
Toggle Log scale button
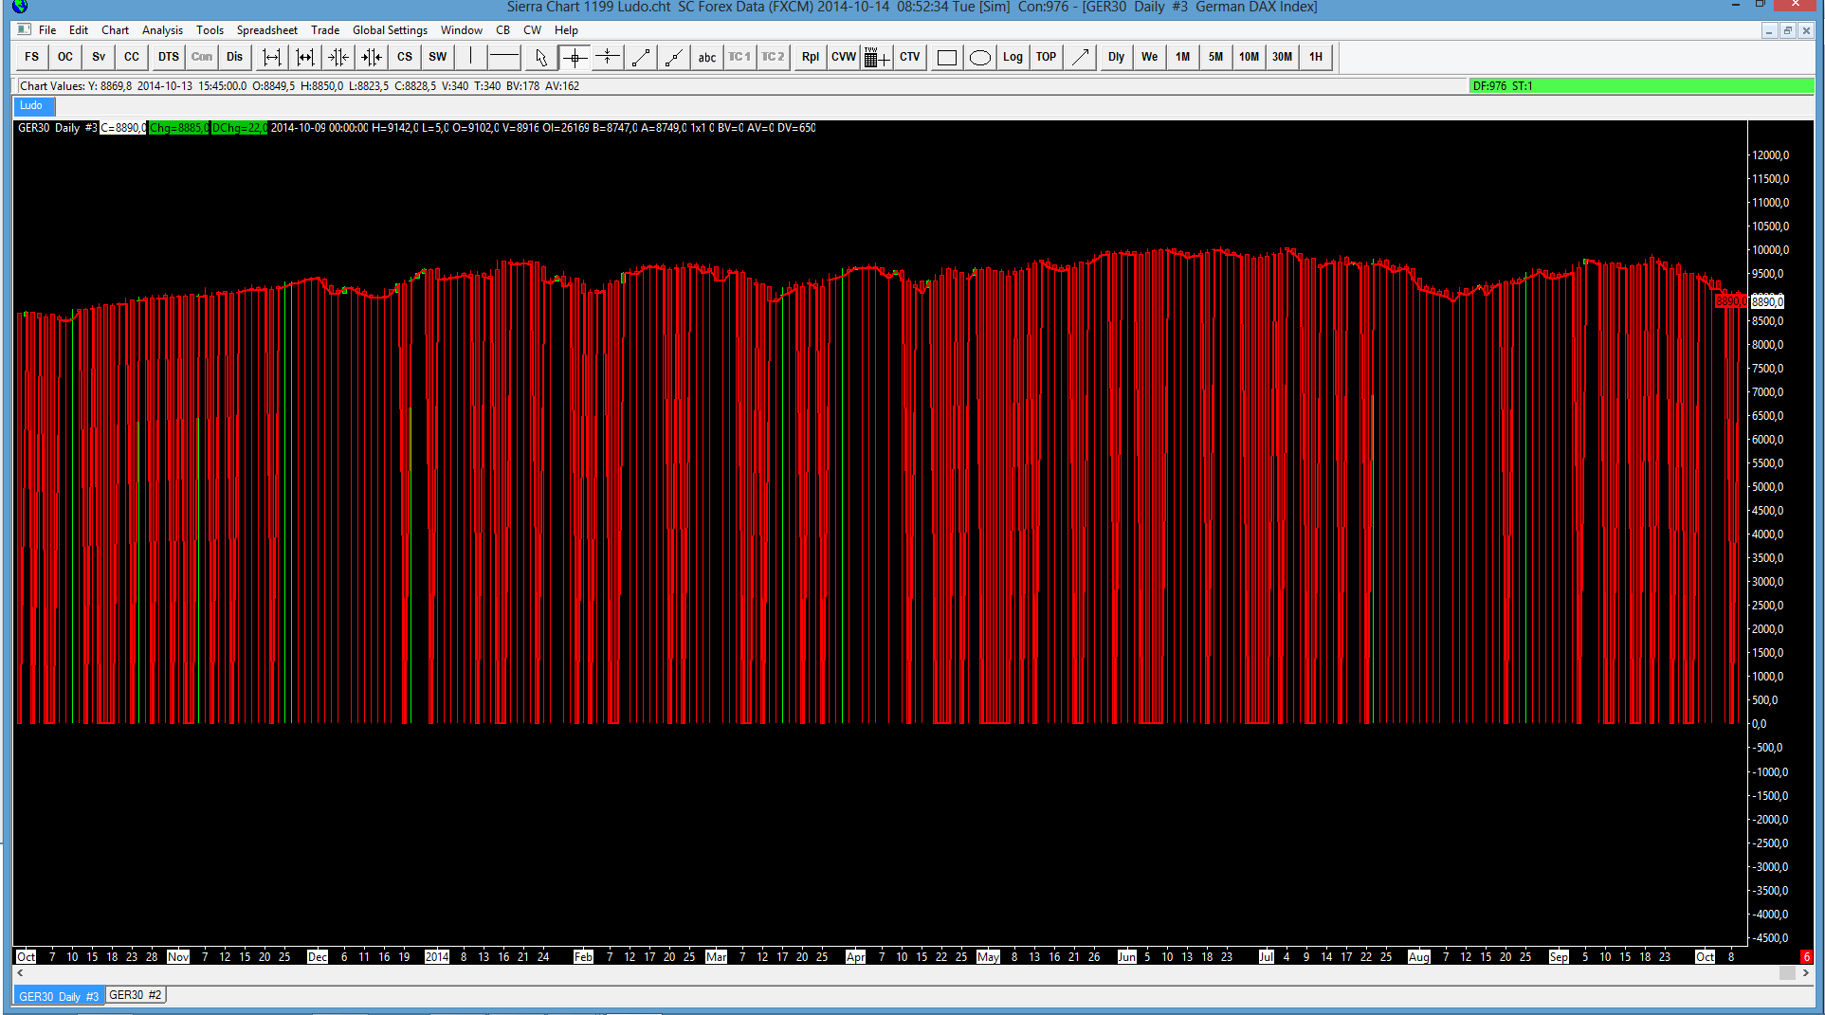pyautogui.click(x=1013, y=57)
